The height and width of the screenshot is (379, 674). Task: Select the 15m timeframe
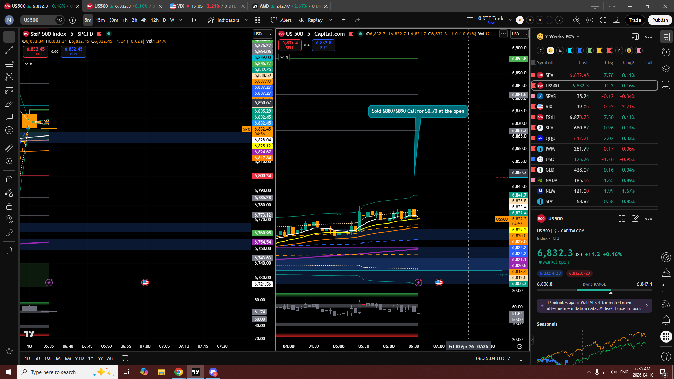click(100, 20)
